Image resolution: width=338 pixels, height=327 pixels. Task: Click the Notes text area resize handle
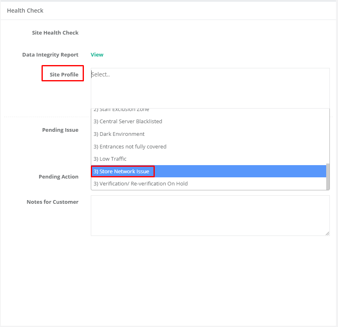click(327, 233)
